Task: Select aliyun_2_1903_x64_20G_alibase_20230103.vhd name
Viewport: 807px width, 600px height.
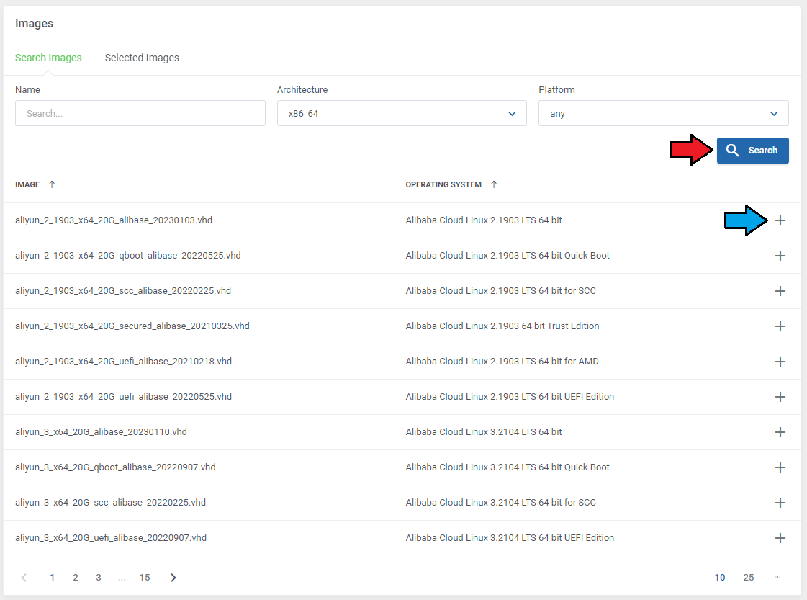Action: 114,220
